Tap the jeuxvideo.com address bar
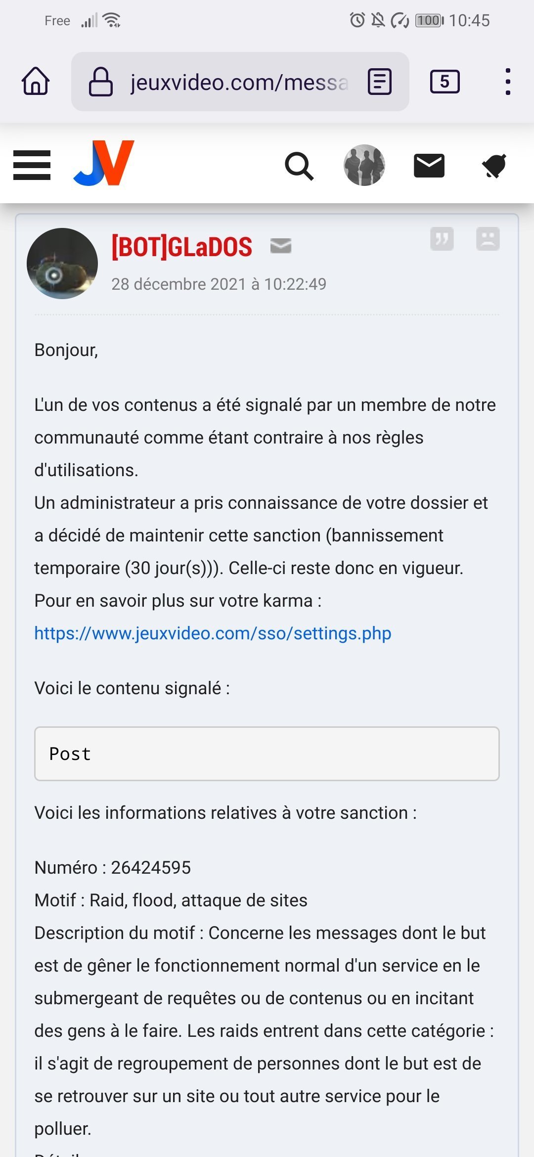Screen dimensions: 534x1157 [239, 82]
